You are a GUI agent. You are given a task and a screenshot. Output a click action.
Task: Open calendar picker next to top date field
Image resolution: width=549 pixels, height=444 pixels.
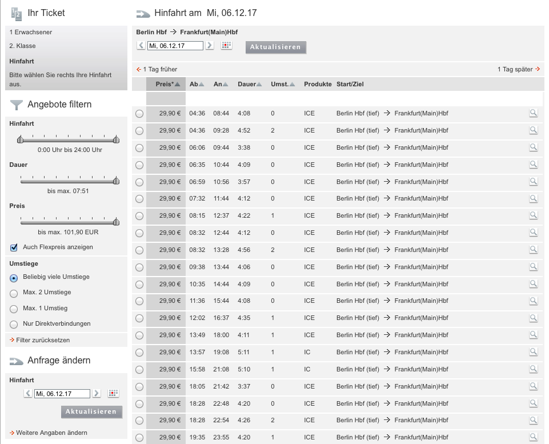(226, 46)
